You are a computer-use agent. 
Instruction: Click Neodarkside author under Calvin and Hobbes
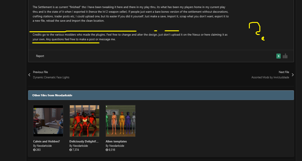tap(44, 146)
